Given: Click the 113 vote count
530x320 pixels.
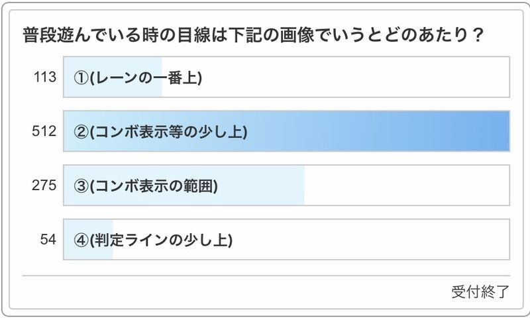Looking at the screenshot, I should click(44, 78).
